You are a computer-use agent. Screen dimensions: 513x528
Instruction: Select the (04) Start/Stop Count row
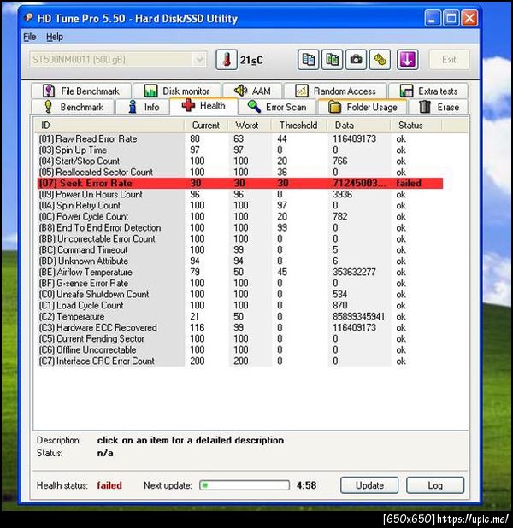pos(240,161)
